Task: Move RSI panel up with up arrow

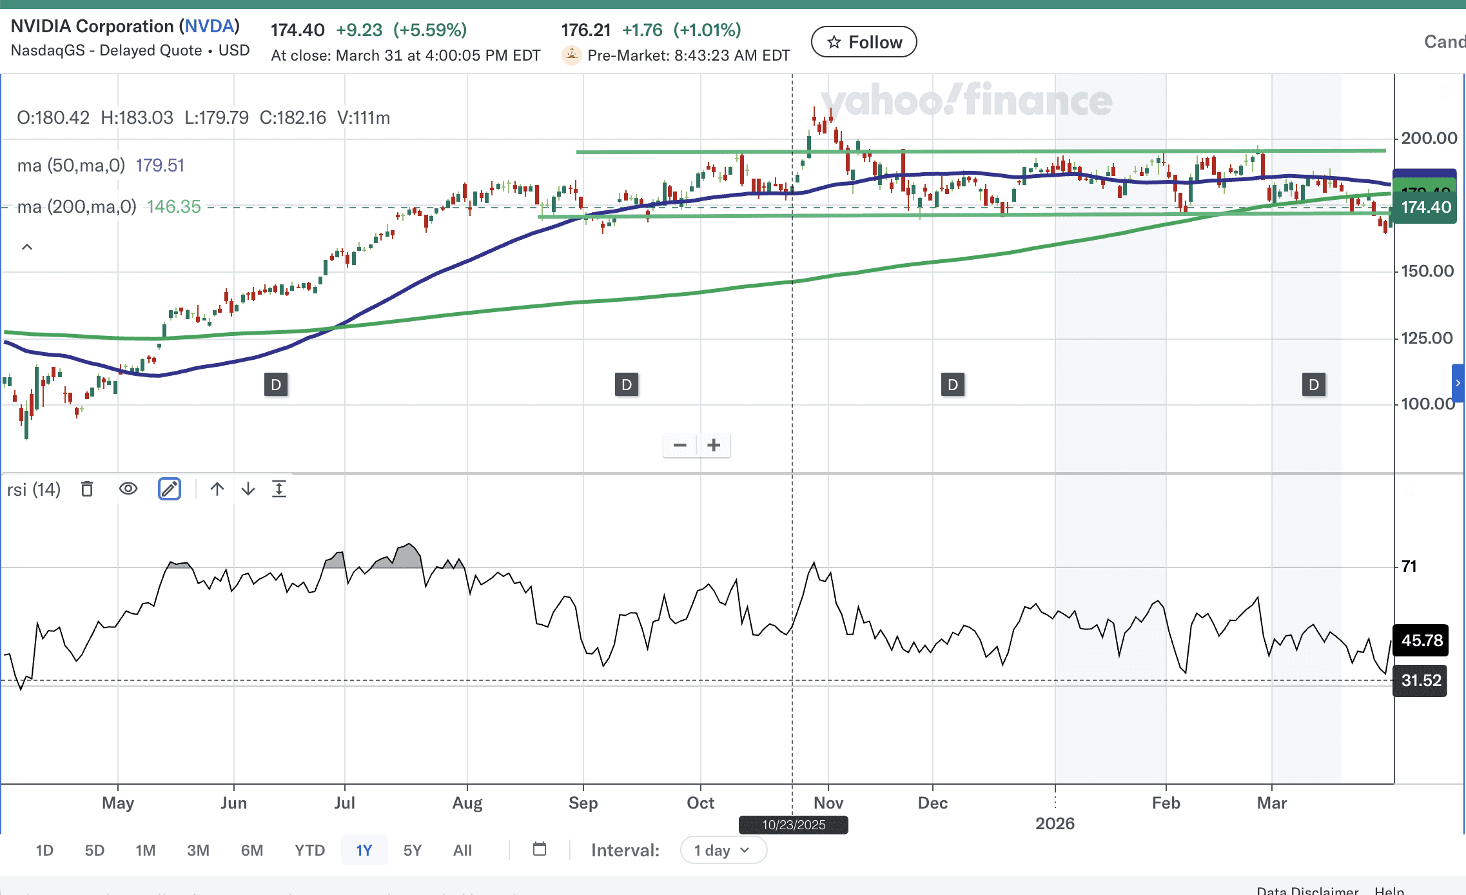Action: tap(217, 489)
